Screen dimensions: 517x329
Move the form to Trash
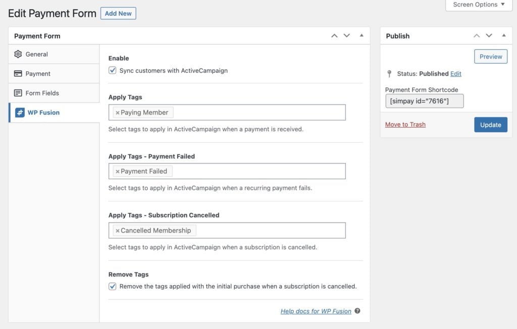(x=405, y=124)
